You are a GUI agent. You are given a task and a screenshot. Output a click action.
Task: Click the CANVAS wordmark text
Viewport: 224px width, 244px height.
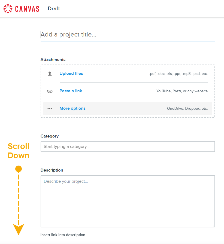(27, 9)
